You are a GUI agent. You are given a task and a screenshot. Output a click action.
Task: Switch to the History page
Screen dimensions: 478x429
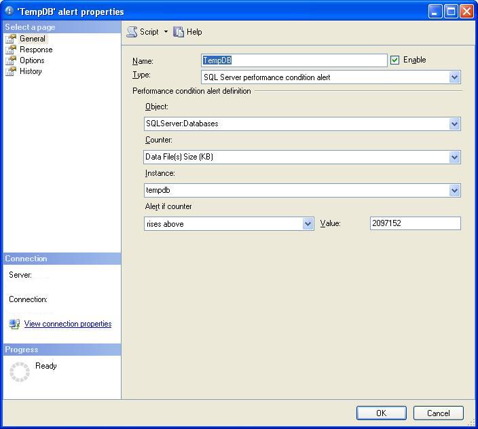[x=31, y=71]
